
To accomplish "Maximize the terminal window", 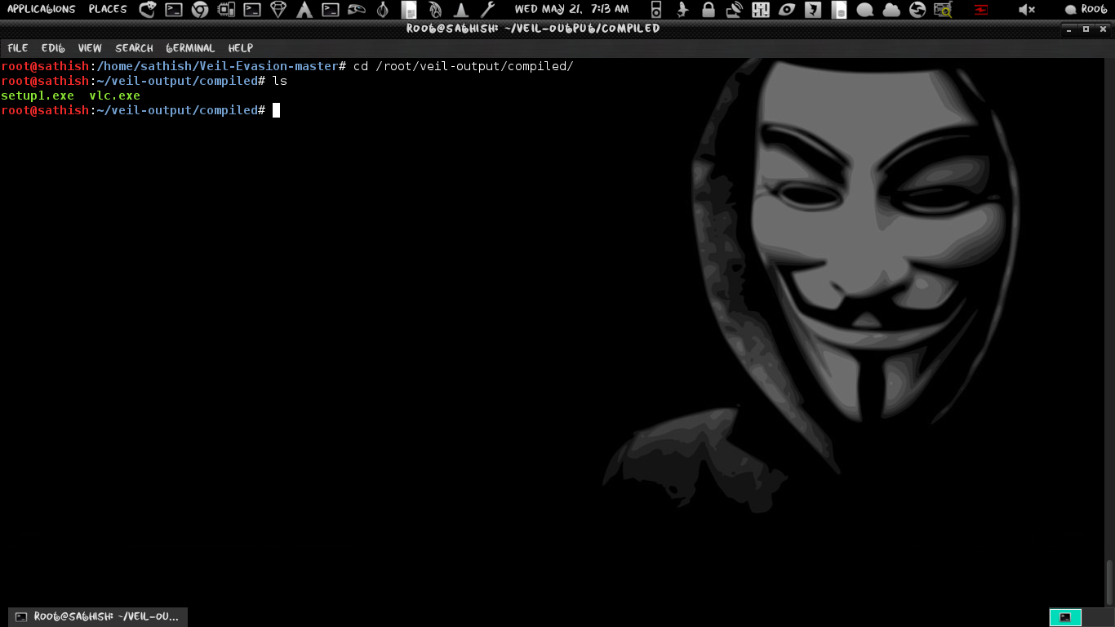I will pos(1086,29).
